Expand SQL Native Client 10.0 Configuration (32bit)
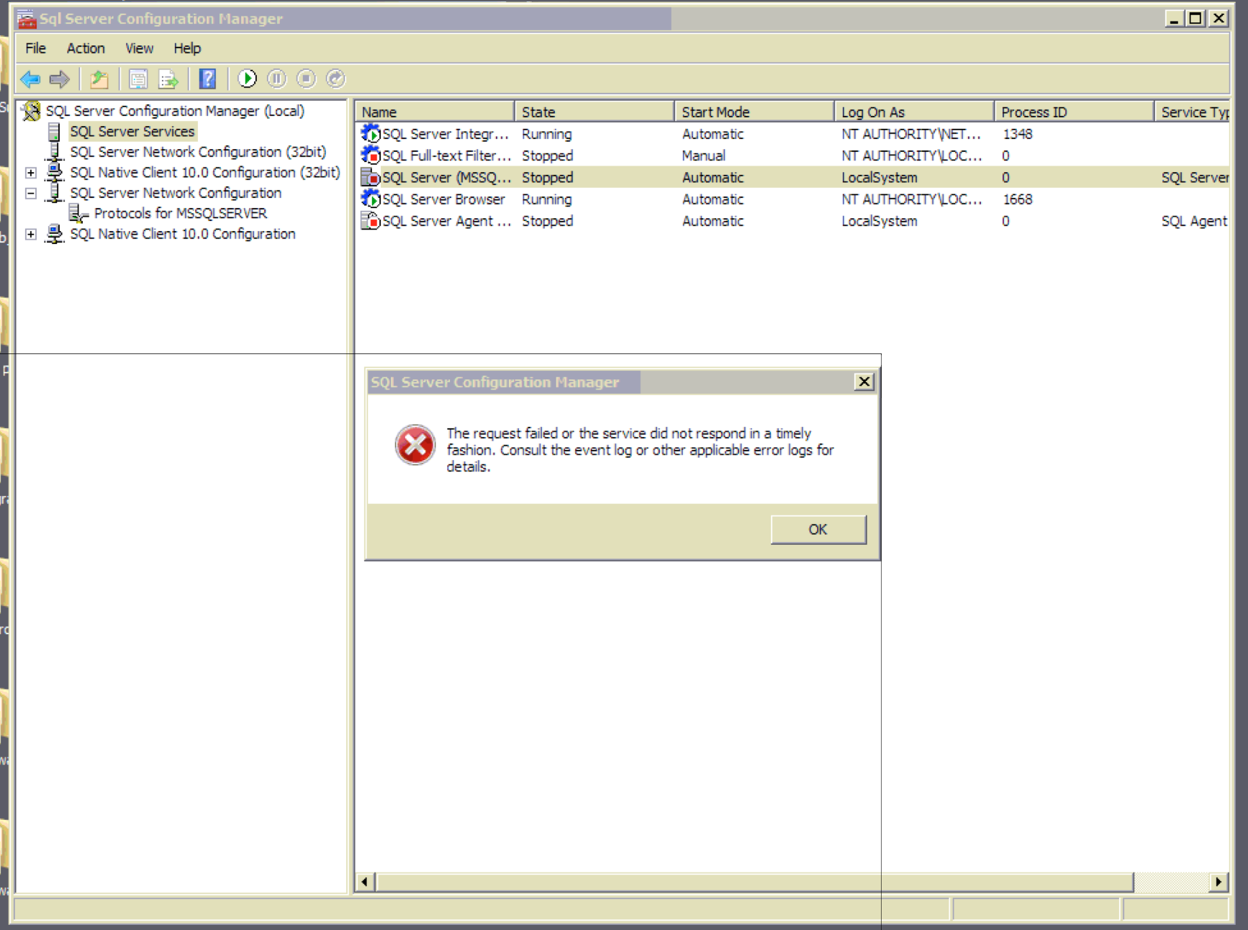The height and width of the screenshot is (930, 1248). (x=31, y=173)
